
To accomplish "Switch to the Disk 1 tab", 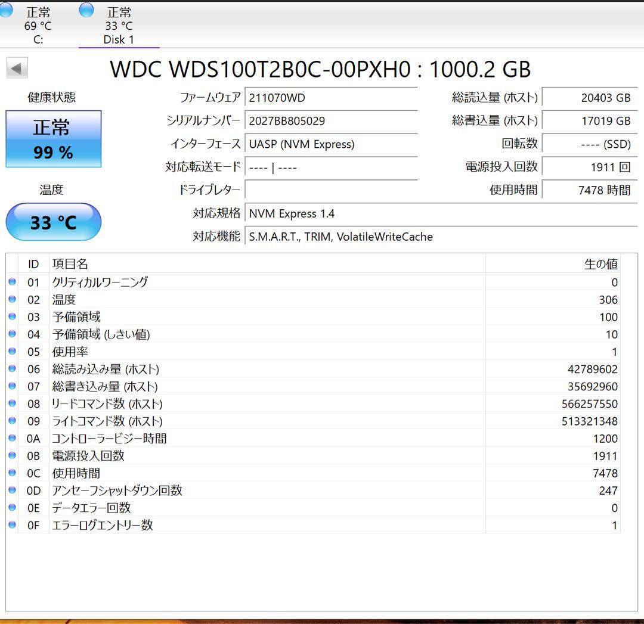I will click(x=118, y=24).
